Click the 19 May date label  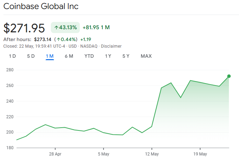coord(200,154)
